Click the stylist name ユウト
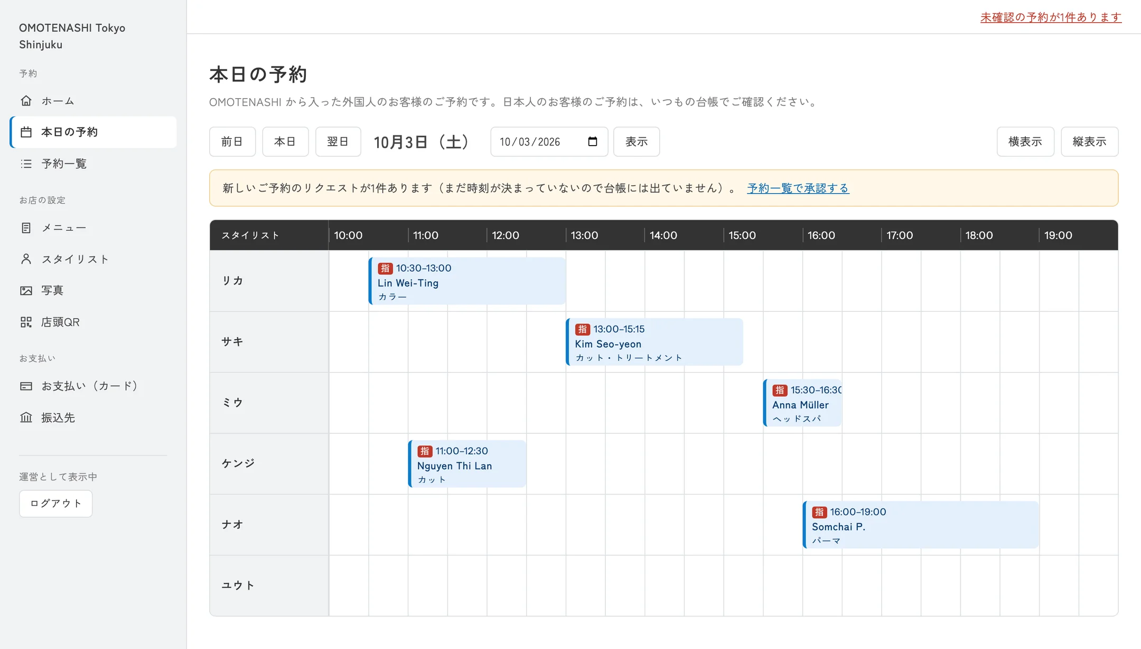This screenshot has width=1141, height=649. click(238, 585)
